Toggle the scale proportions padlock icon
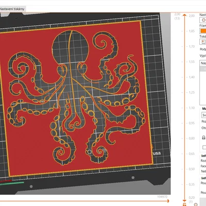 point(203,138)
